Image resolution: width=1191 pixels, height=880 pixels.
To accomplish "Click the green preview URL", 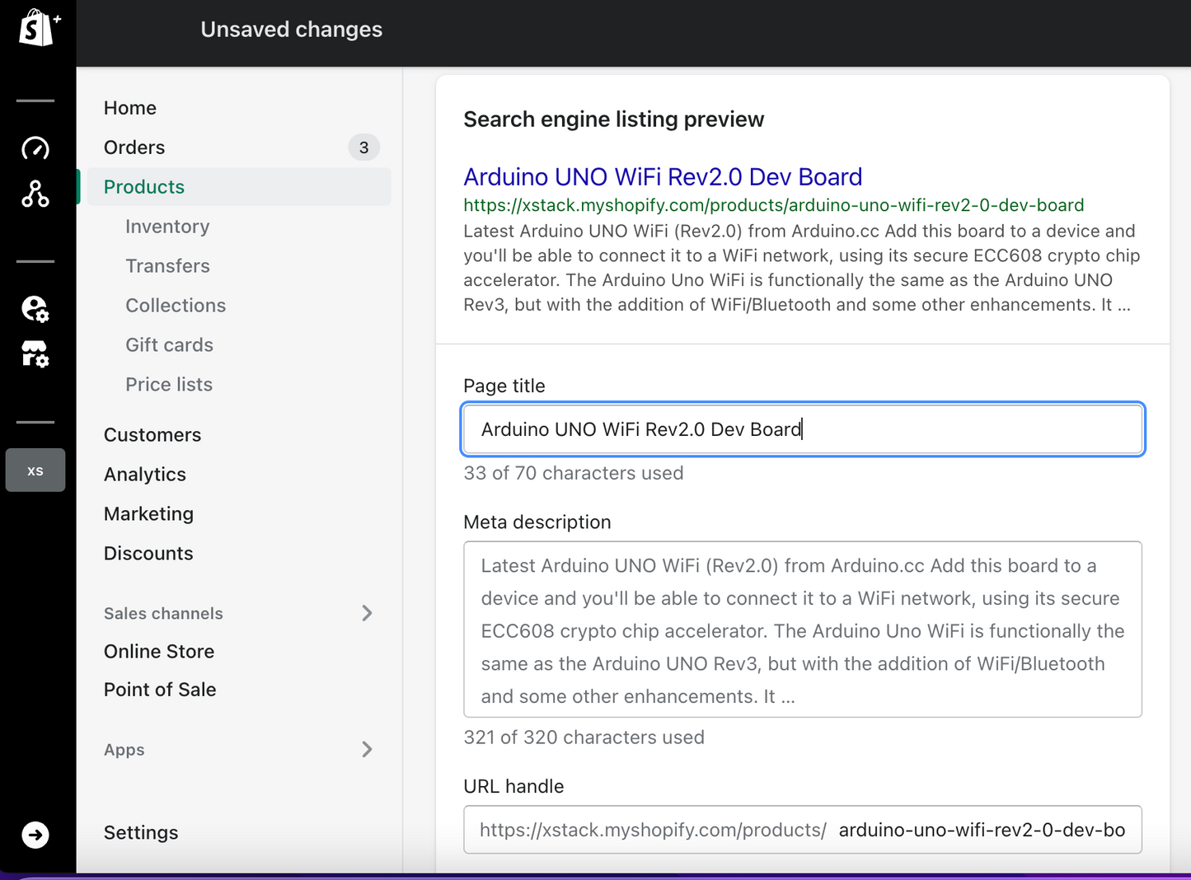I will 774,205.
